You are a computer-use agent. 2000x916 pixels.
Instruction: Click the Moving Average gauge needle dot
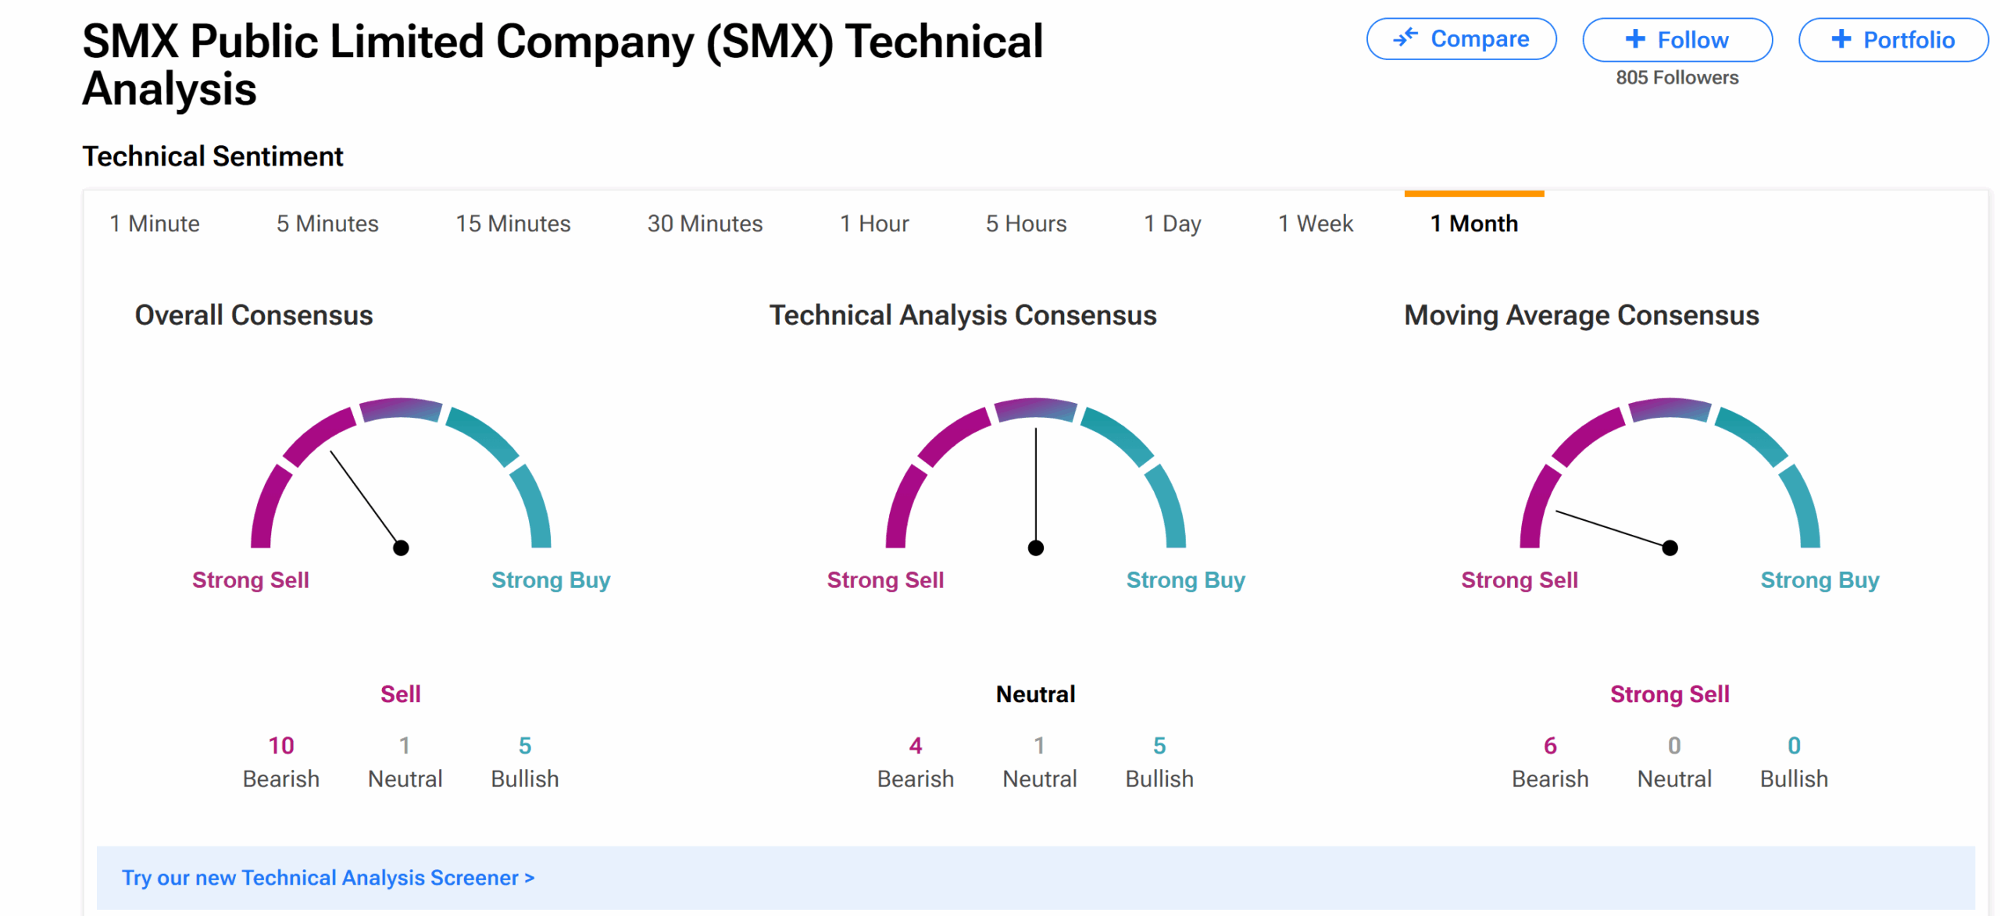click(1670, 547)
